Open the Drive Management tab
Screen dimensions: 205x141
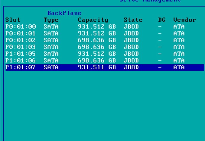point(150,1)
